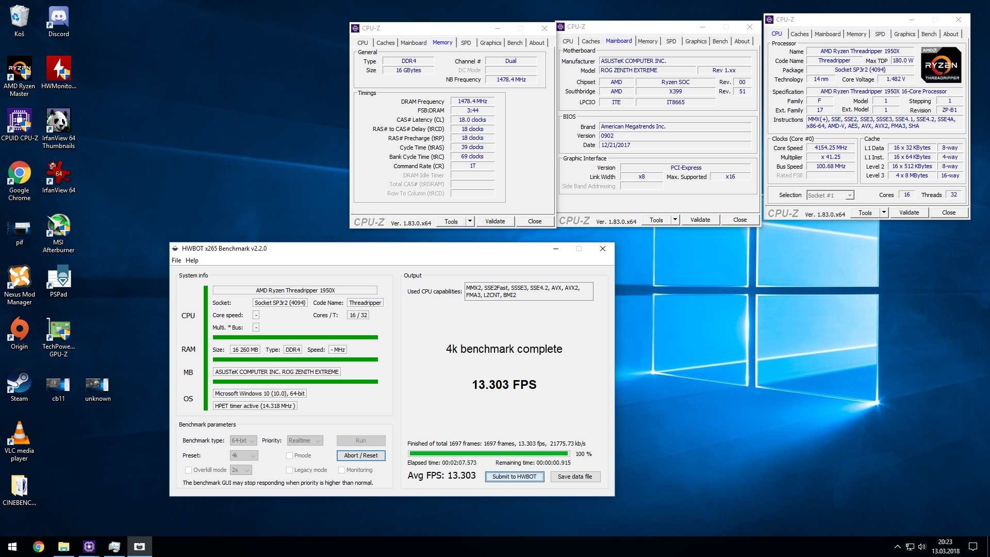Click the taskbar clock showing 20:23
This screenshot has height=557, width=990.
pos(945,546)
